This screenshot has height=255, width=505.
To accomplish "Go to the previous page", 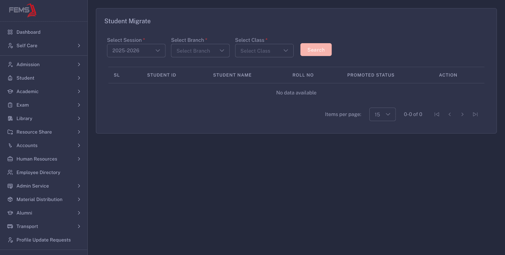I will coord(450,114).
